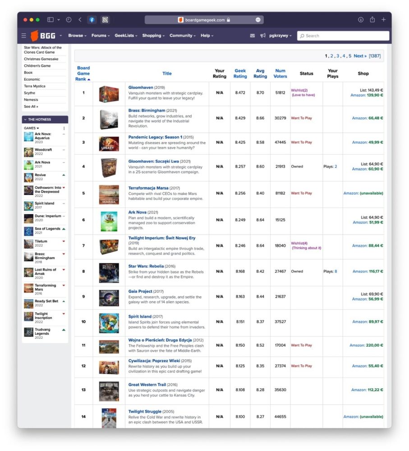
Task: Expand the dropdown arrow next to BGG logo
Action: pyautogui.click(x=61, y=36)
